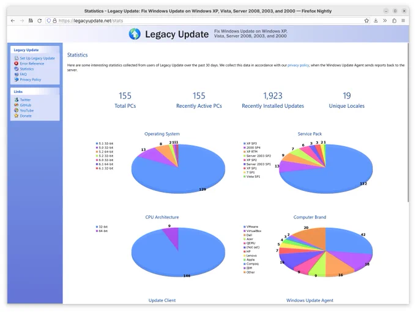Open the Firefox hamburger menu
416x312 pixels.
coord(403,20)
